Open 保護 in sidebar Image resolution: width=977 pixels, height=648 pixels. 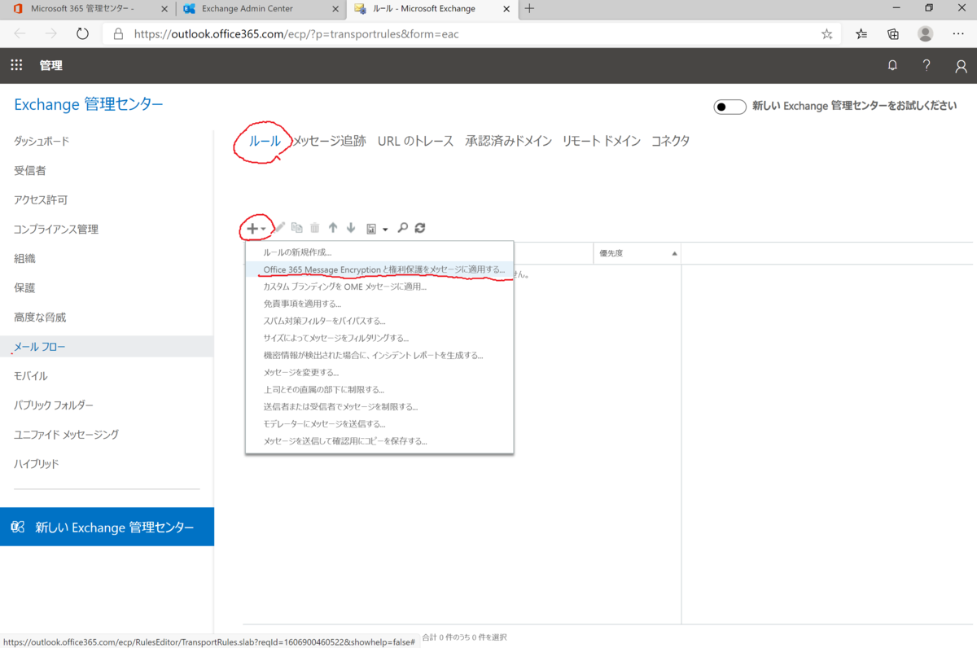[x=24, y=288]
